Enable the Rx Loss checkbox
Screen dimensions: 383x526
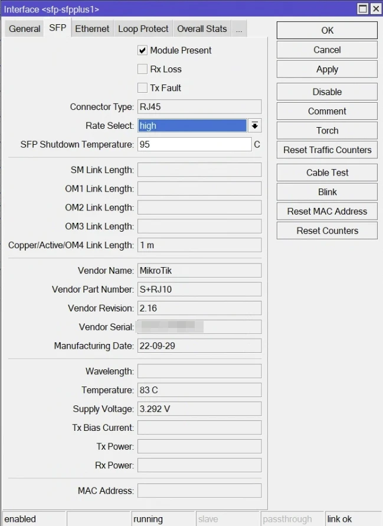pos(142,68)
